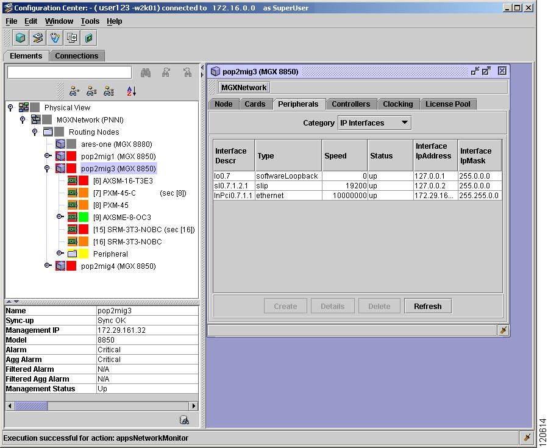Open the Edit menu
Viewport: 548px width, 448px height.
30,21
